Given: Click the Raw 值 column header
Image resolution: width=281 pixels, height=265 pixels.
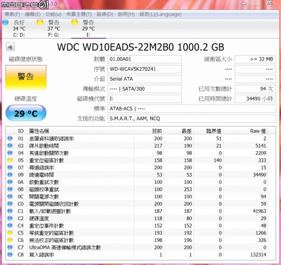Looking at the screenshot, I should [245, 131].
